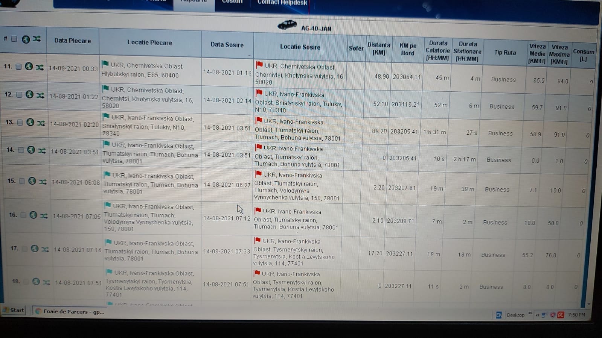Open map globe icon for trip 13

(30, 122)
